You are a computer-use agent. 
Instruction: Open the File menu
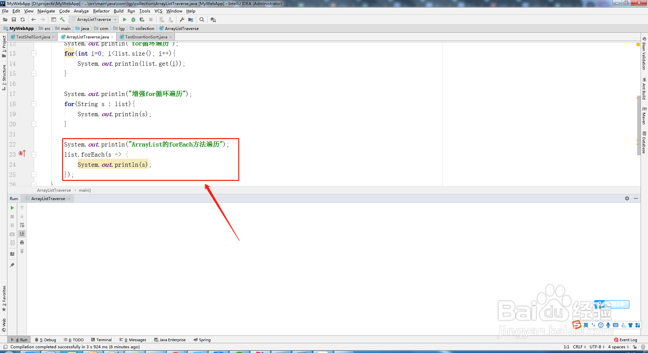coord(5,11)
